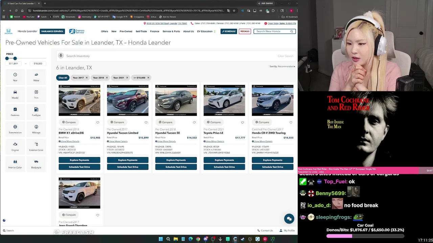Screen dimensions: 433x243
Task: Toggle Compare for Honda CR-V 2WD Touring
Action: [x=262, y=122]
